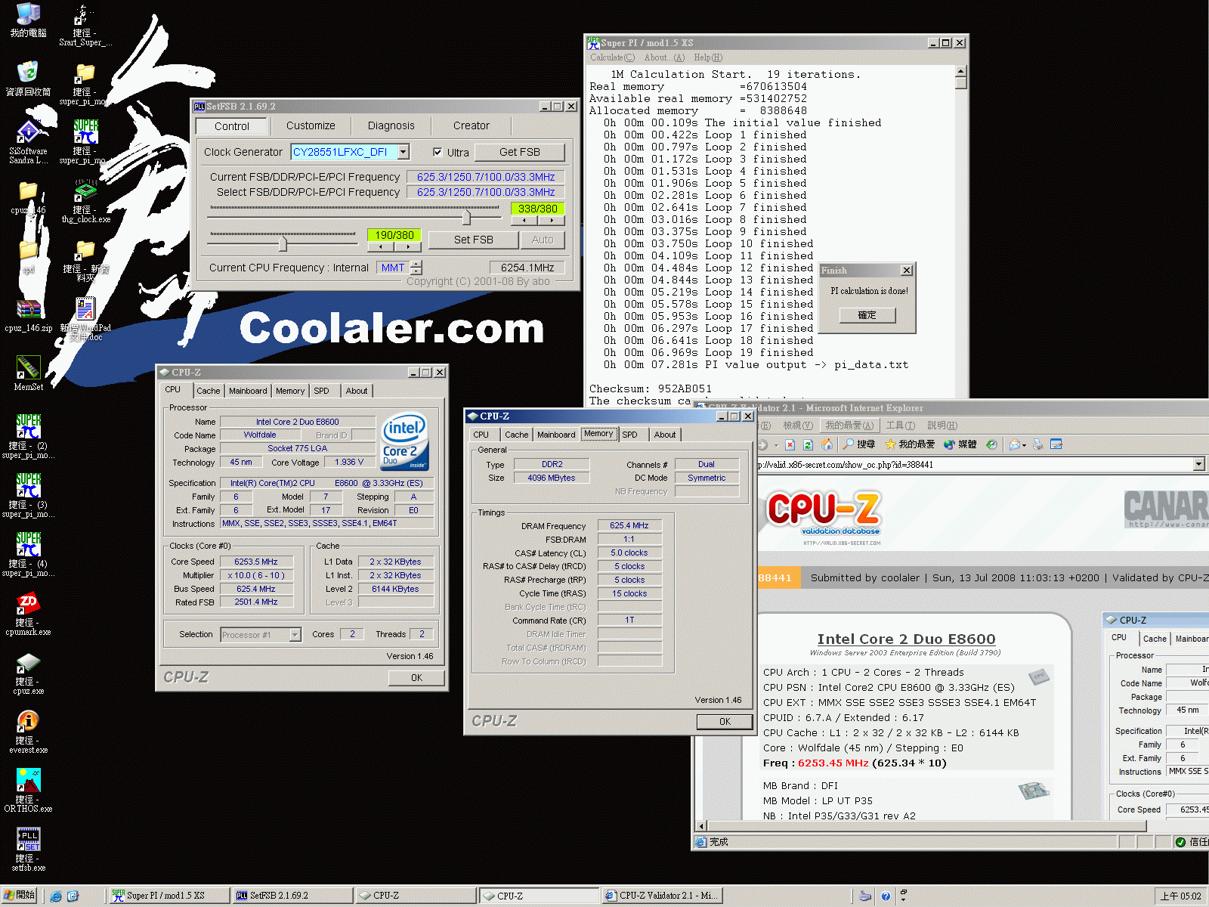Viewport: 1209px width, 907px height.
Task: Click the Print icon in IE toolbar
Action: click(1038, 444)
